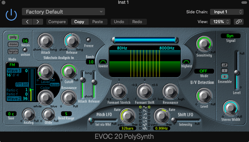
Task: Click the highest band filter-shape icon
Action: pos(186,61)
